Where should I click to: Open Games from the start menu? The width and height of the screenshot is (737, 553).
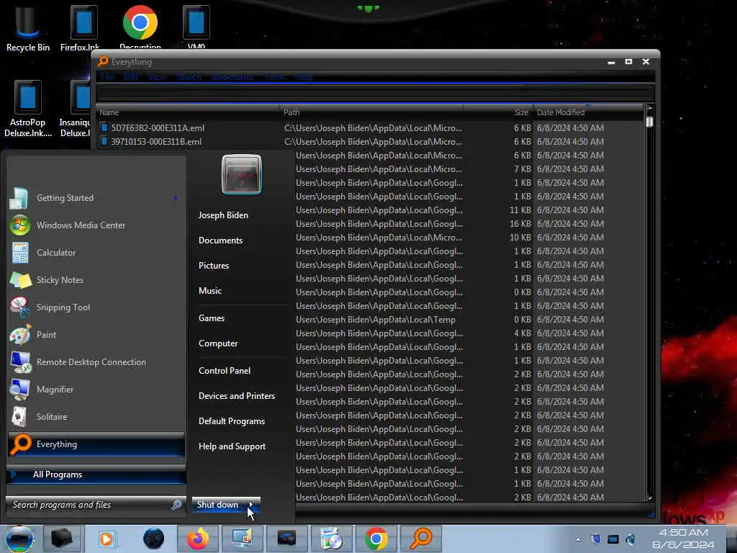click(x=212, y=318)
